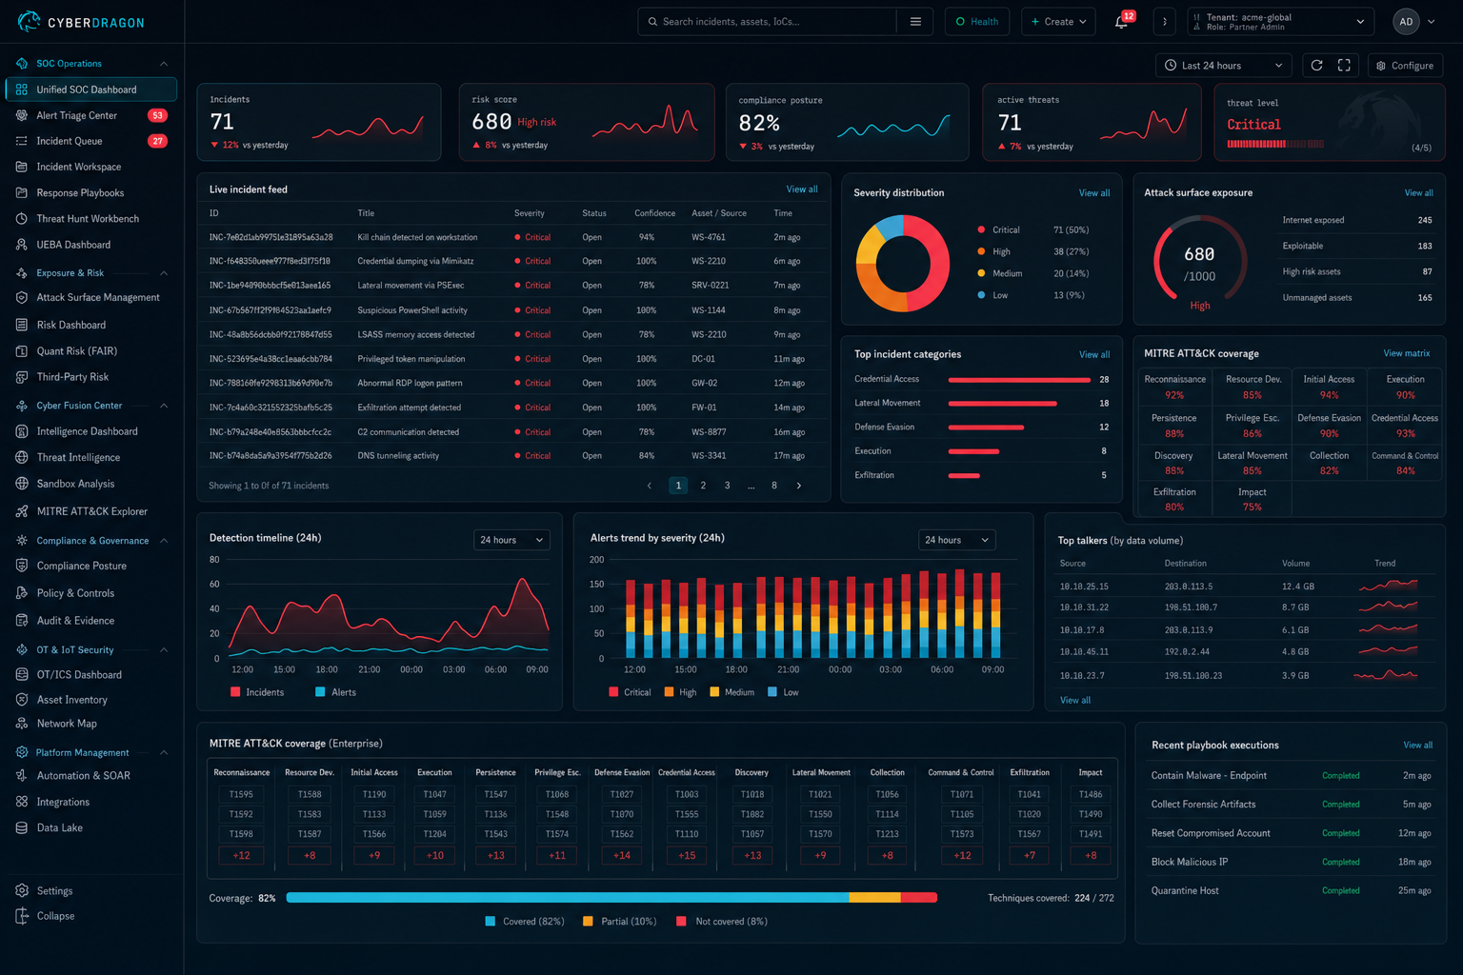Click the Threat Intelligence globe icon
The image size is (1463, 975).
pyautogui.click(x=22, y=457)
